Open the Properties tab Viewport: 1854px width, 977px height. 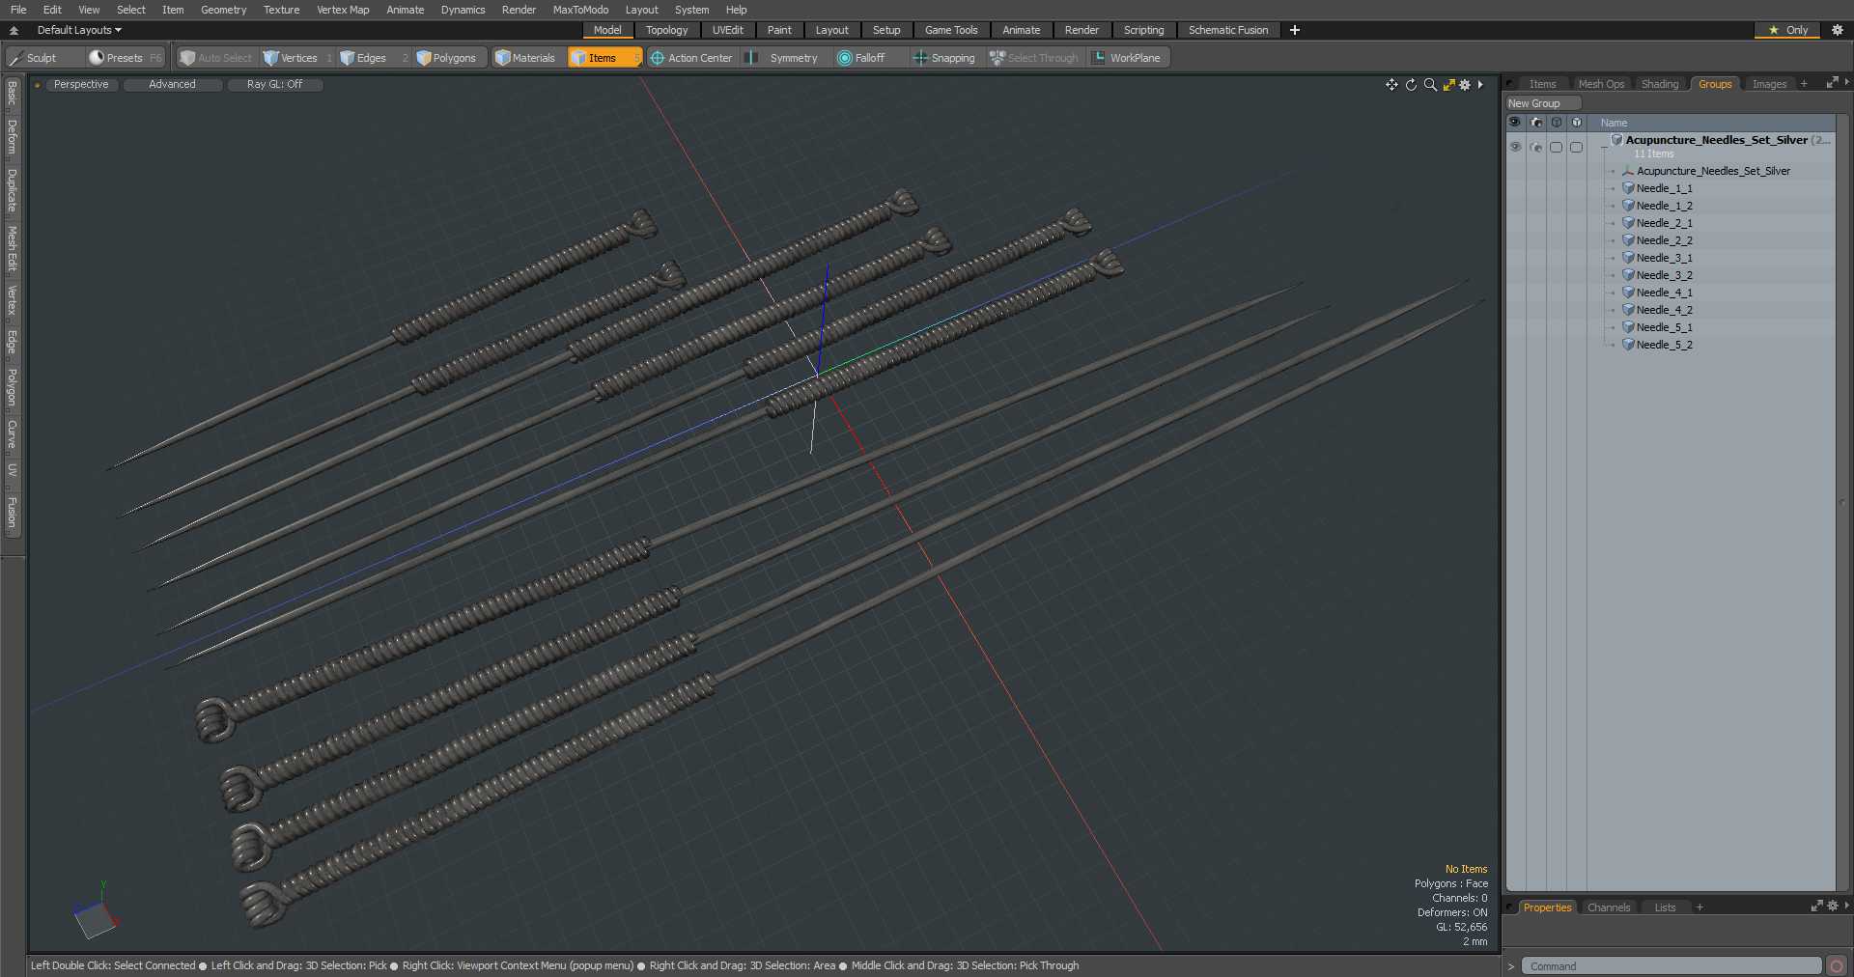pos(1547,907)
